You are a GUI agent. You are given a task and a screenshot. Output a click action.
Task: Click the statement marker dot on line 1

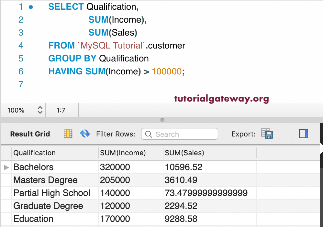[x=31, y=7]
